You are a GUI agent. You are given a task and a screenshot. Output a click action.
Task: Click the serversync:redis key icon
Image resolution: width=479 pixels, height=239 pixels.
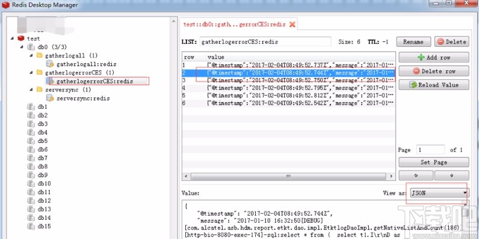click(x=50, y=98)
